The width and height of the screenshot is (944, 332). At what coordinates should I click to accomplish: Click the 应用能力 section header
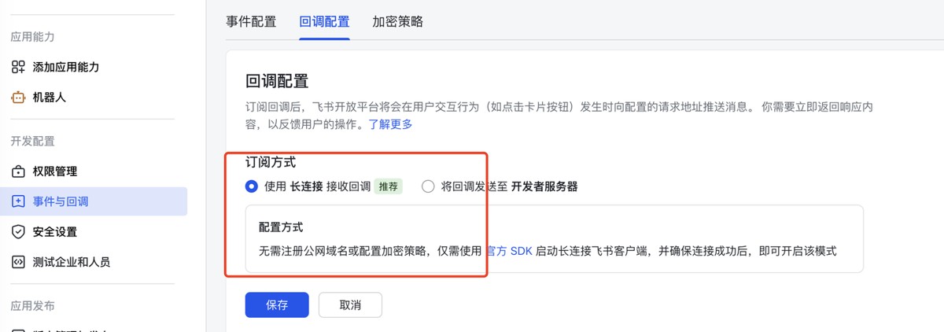click(32, 37)
